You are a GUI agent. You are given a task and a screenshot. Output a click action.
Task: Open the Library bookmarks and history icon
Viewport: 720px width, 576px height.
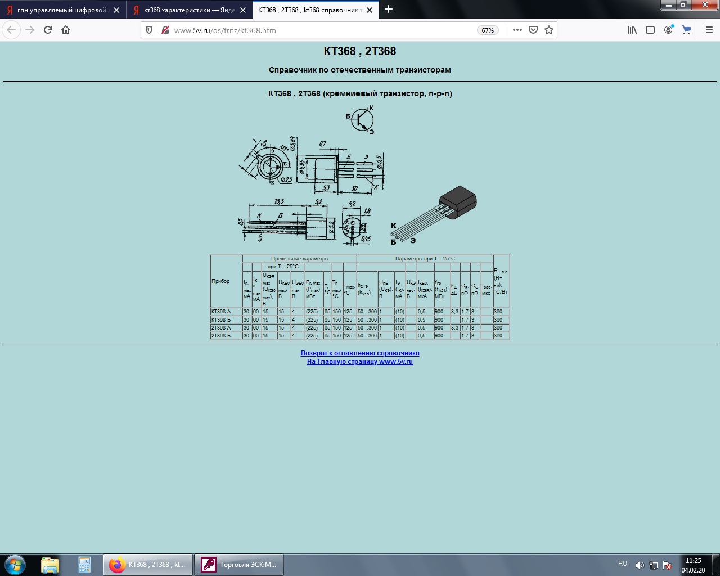(632, 30)
